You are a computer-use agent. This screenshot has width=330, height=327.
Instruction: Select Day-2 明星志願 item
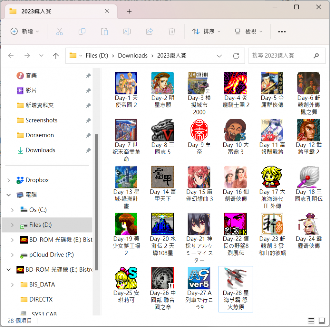pyautogui.click(x=162, y=90)
